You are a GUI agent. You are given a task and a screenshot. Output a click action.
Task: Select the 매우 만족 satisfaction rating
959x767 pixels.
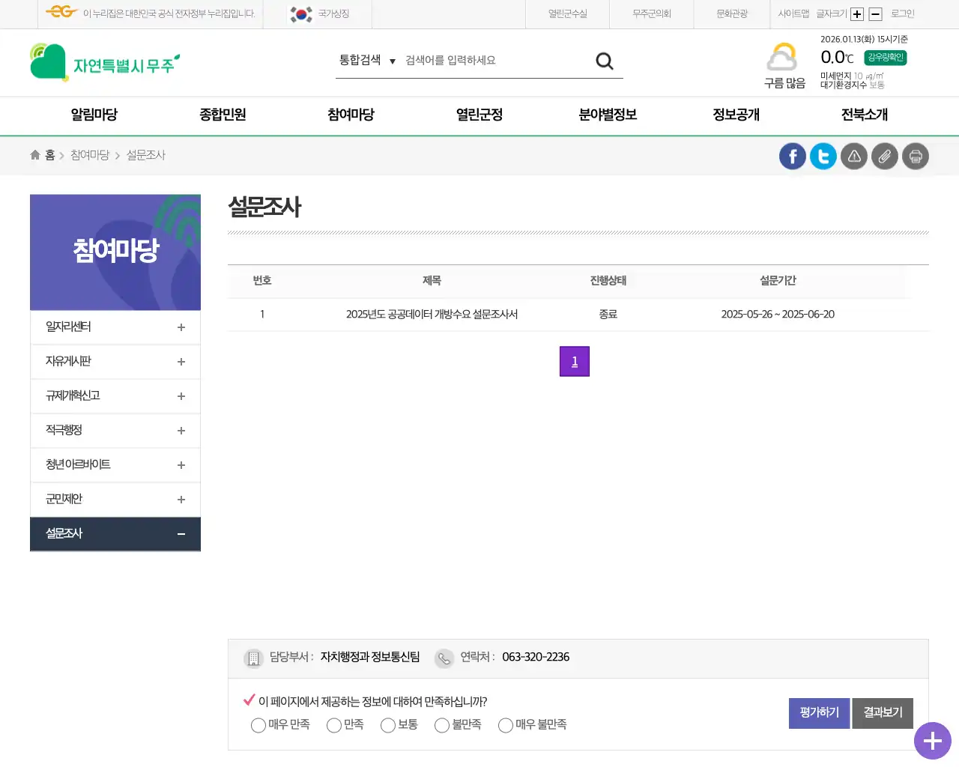258,725
